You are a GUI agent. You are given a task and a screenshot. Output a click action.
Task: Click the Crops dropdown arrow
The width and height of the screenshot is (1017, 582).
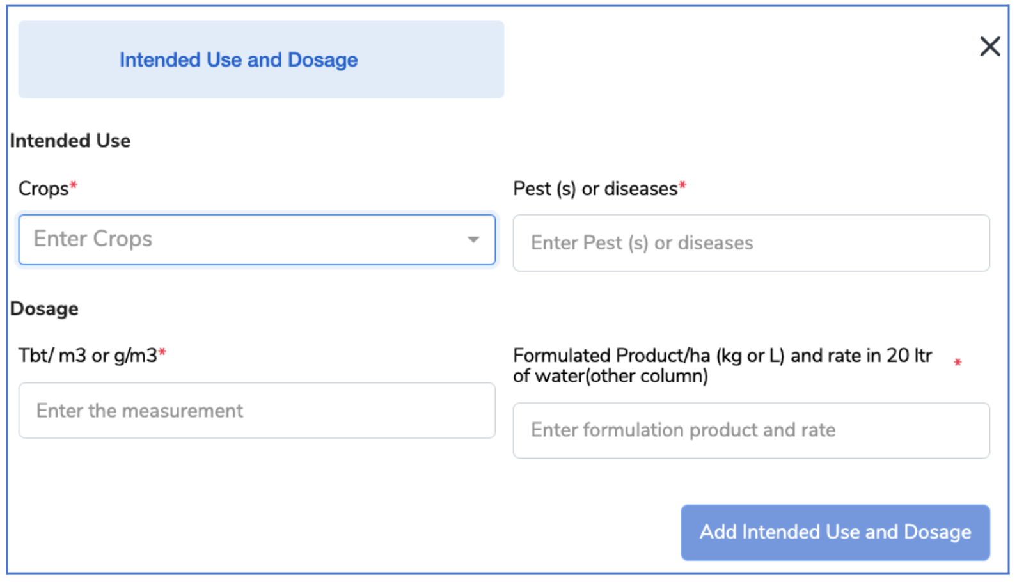(473, 240)
